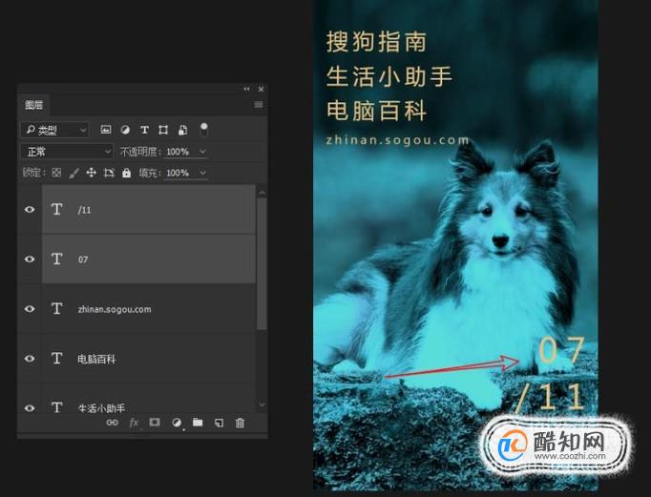Click the scroll down arrow of layers list
The height and width of the screenshot is (497, 651).
[x=262, y=404]
